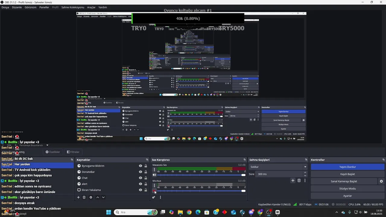This screenshot has width=386, height=217.
Task: Open the Windows Start menu
Action: (x=109, y=212)
